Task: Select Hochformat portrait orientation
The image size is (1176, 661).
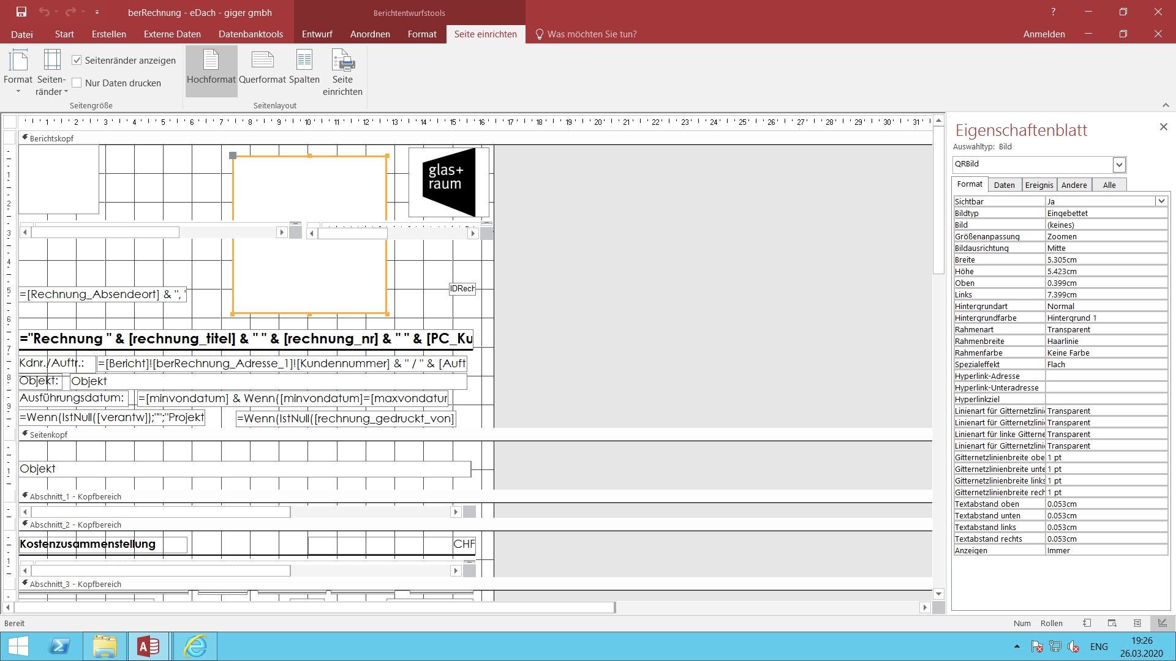Action: 211,71
